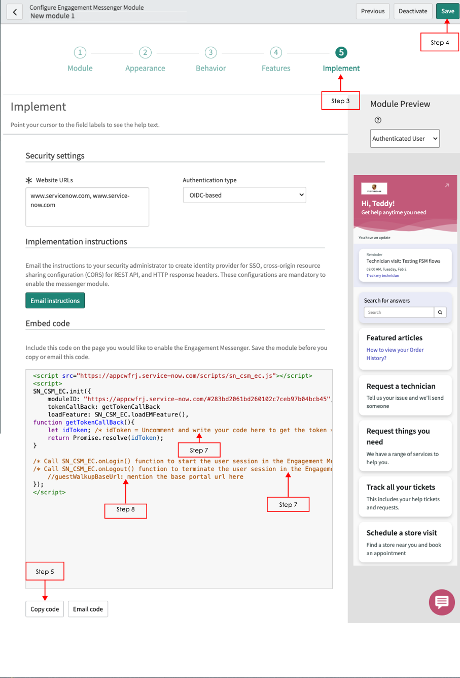Image resolution: width=460 pixels, height=678 pixels.
Task: Click the Previous button
Action: (x=373, y=11)
